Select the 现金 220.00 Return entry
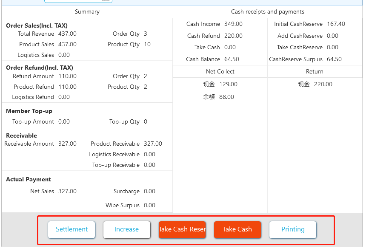 point(315,84)
